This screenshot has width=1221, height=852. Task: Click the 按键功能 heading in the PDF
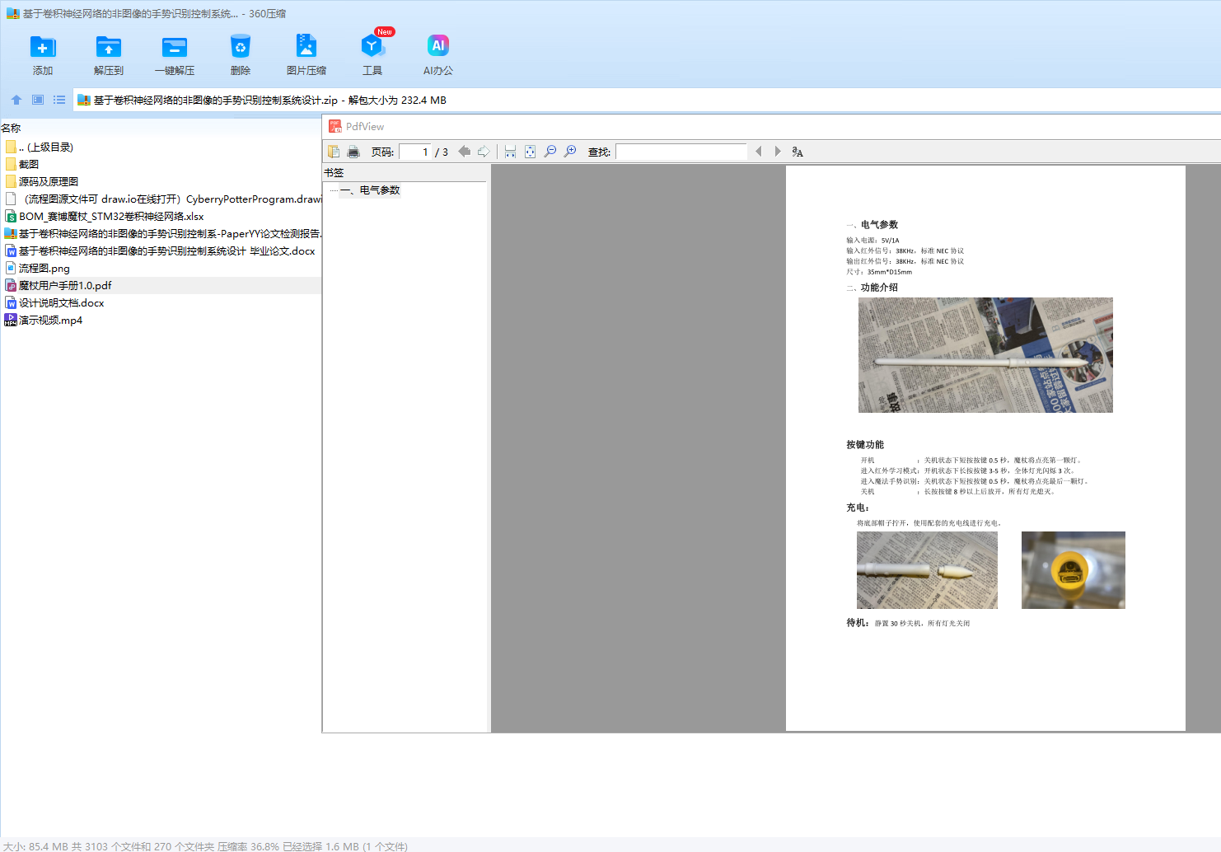coord(865,445)
